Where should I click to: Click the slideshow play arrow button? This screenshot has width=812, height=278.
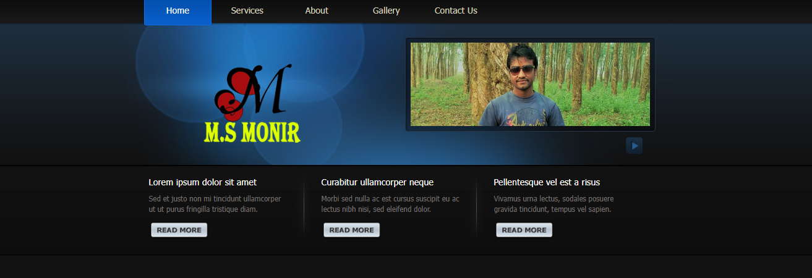coord(634,146)
